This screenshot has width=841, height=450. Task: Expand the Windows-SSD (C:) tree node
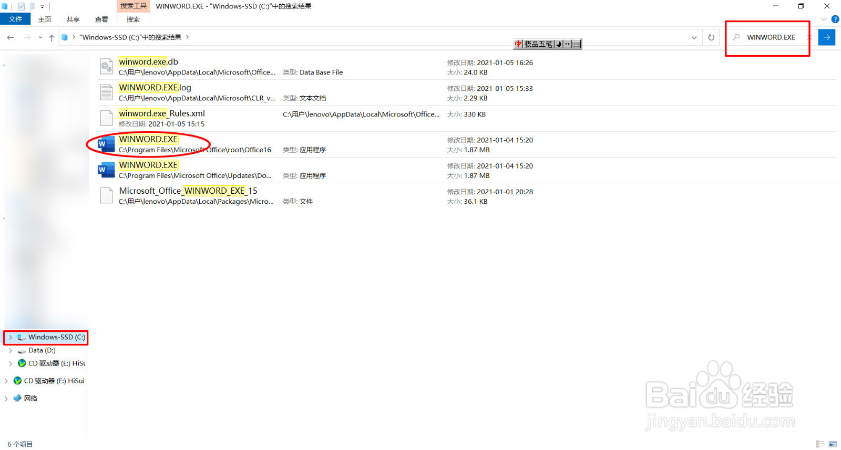tap(10, 337)
